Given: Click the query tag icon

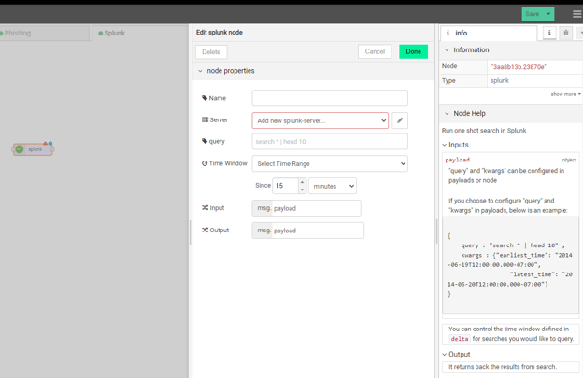Looking at the screenshot, I should [205, 141].
